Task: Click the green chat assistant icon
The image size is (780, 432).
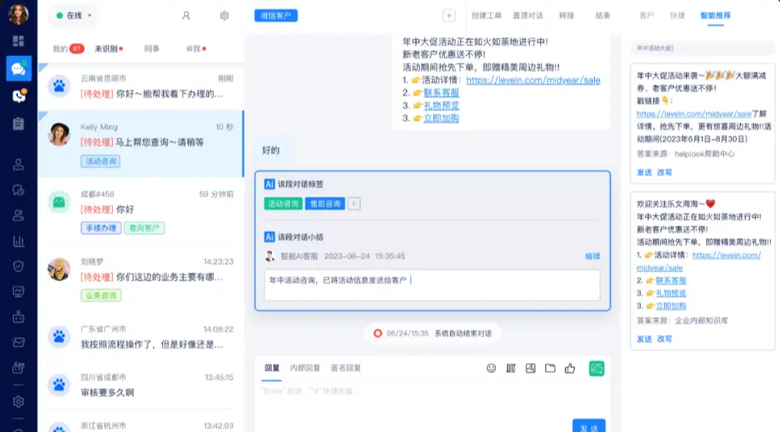Action: 596,368
